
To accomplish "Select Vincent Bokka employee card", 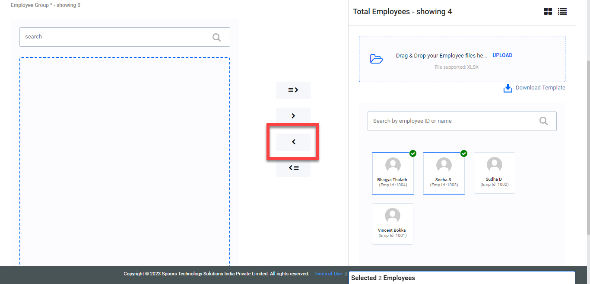I will pyautogui.click(x=392, y=224).
